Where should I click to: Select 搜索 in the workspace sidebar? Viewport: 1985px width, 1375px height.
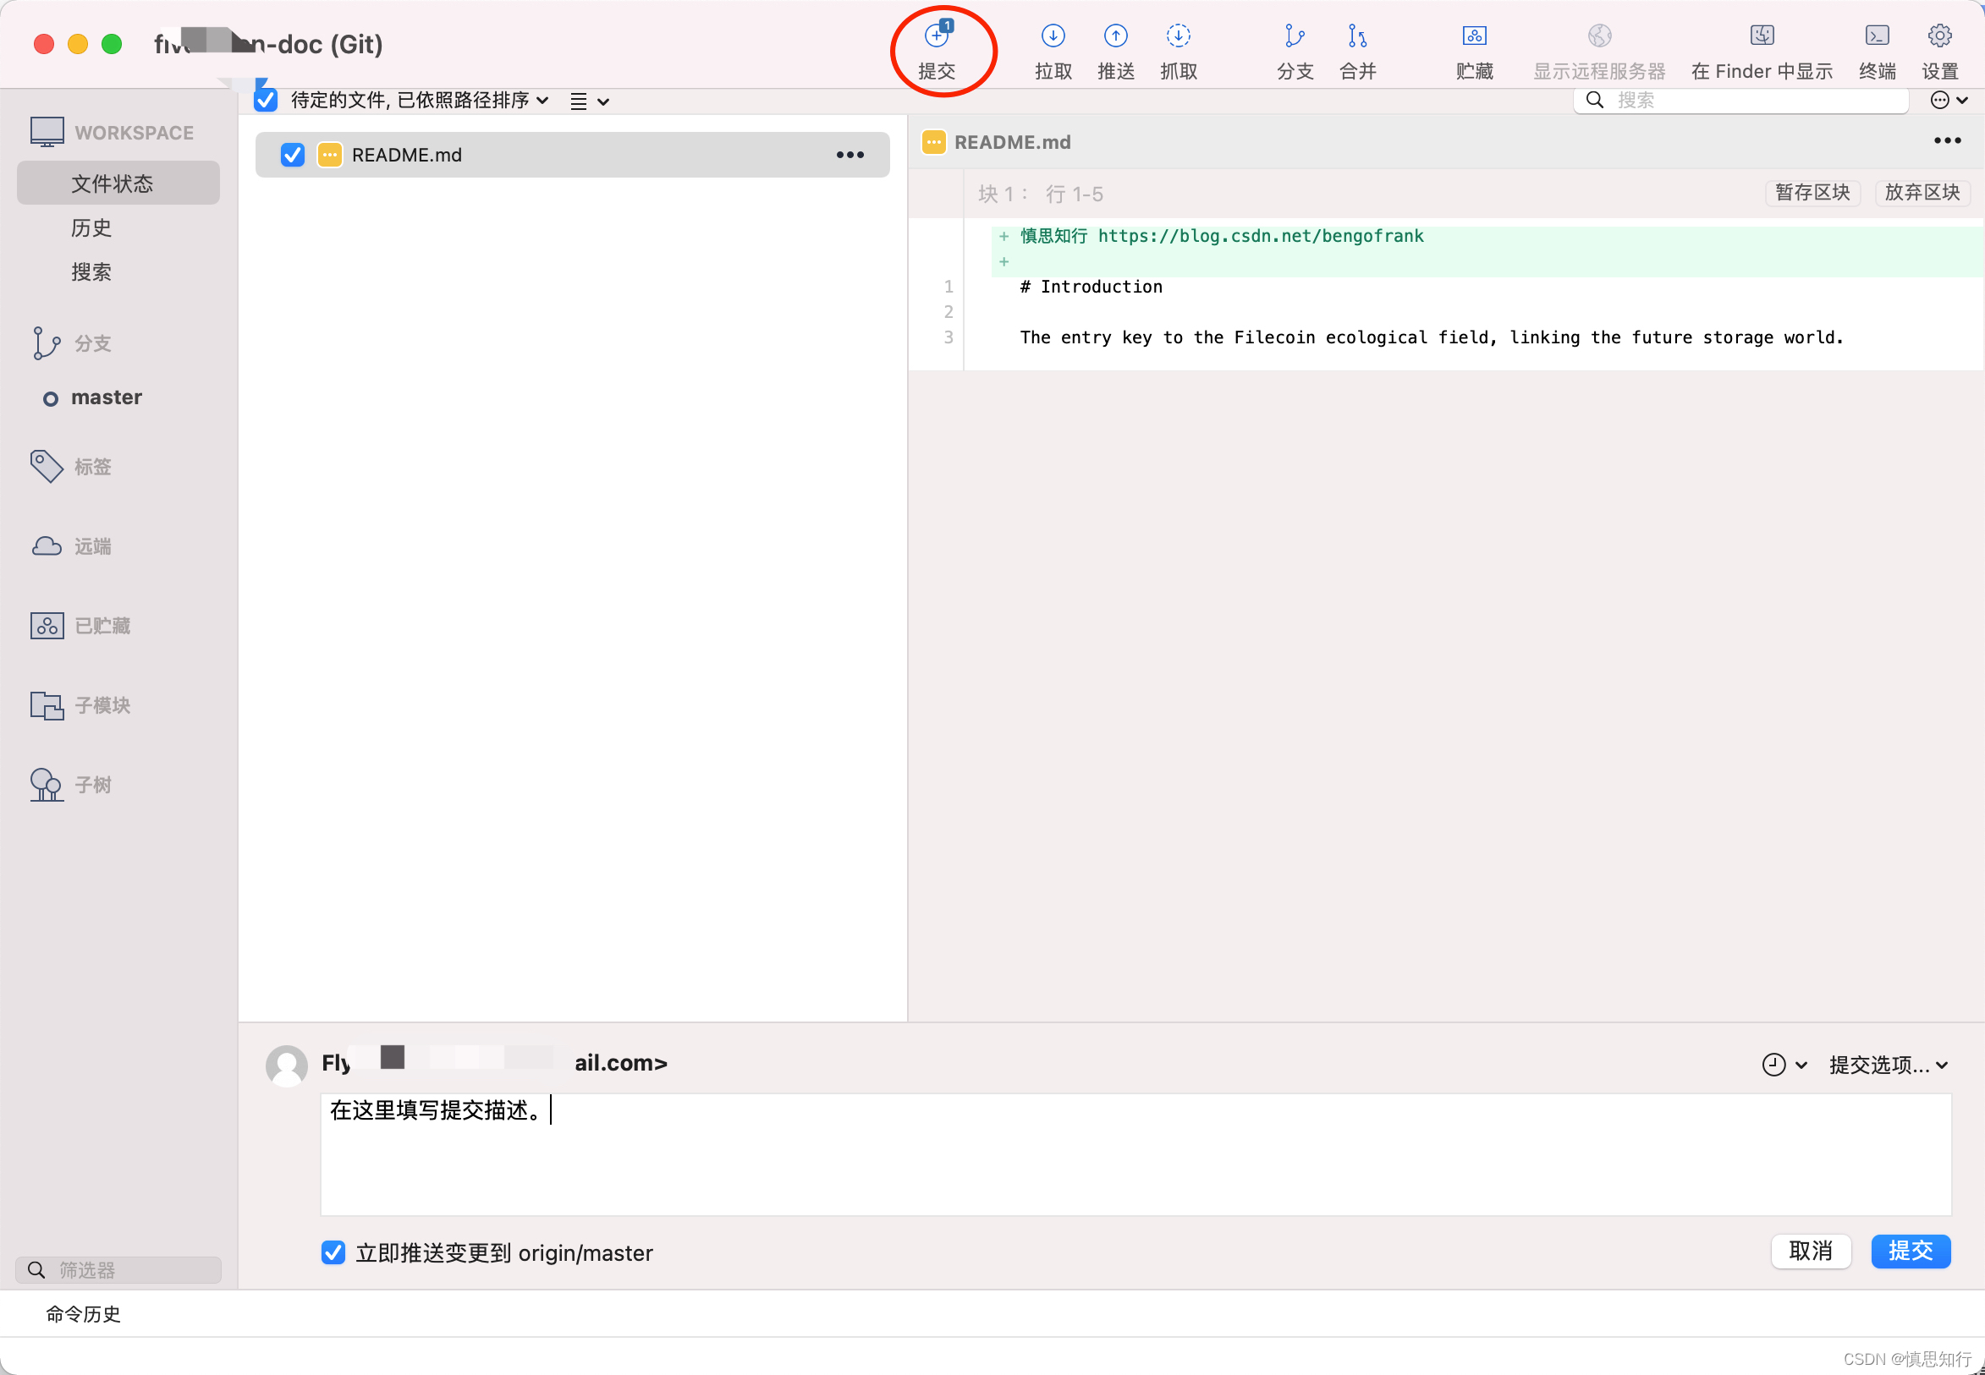91,272
